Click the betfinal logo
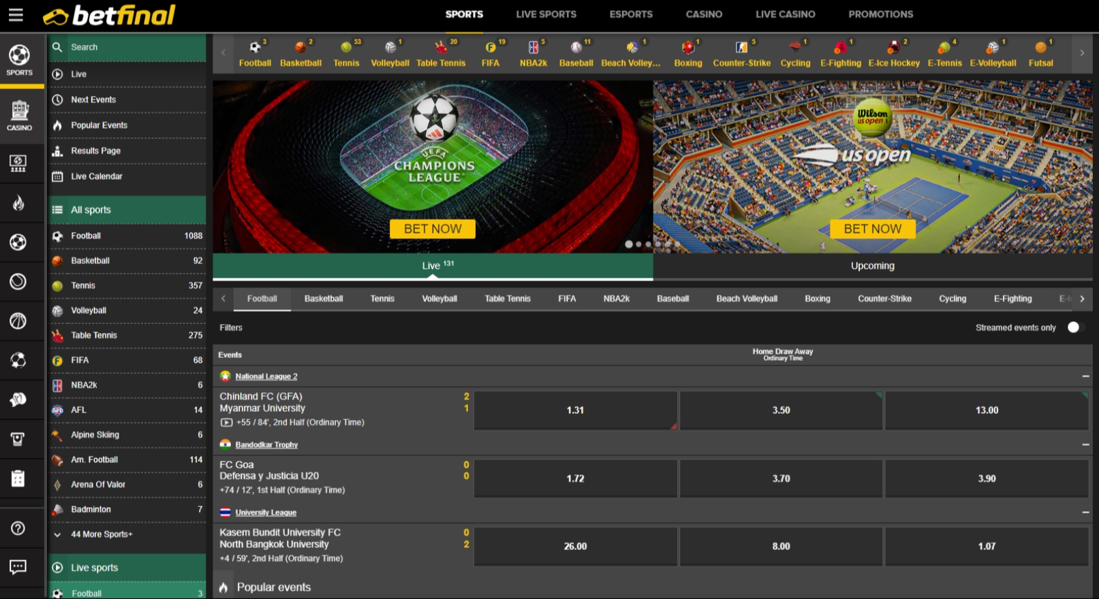 tap(109, 15)
